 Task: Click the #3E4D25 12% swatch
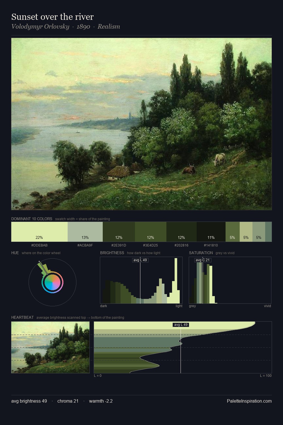[x=151, y=232]
